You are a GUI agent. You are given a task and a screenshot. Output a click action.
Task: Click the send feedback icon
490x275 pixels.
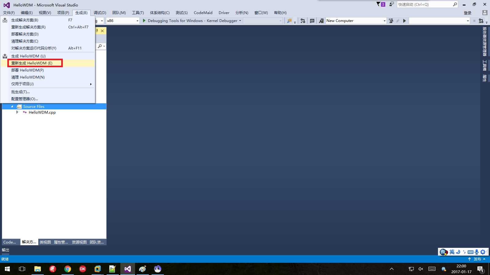[391, 4]
